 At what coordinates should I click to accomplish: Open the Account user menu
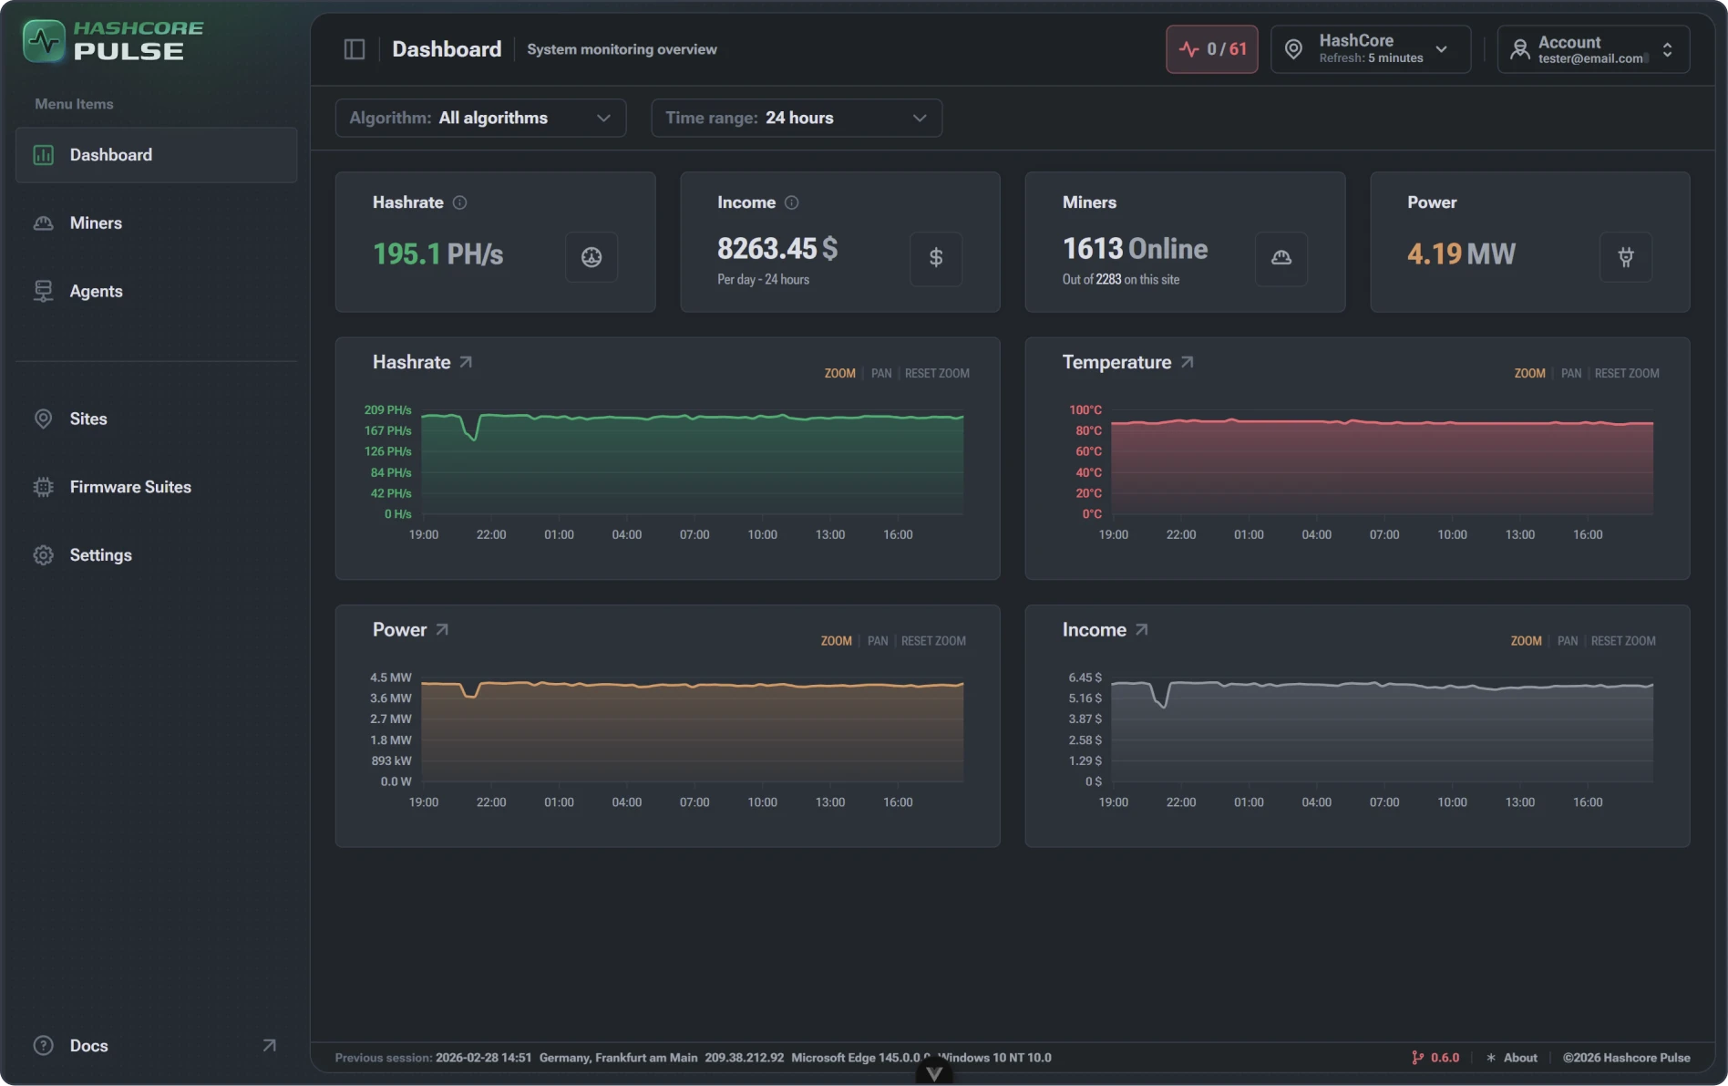[x=1592, y=49]
